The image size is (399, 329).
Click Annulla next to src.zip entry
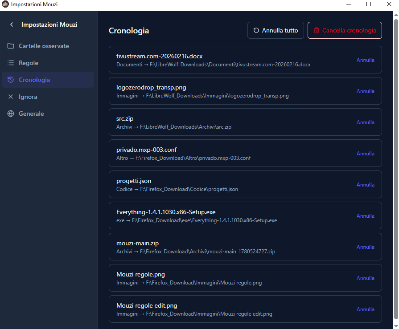point(365,122)
